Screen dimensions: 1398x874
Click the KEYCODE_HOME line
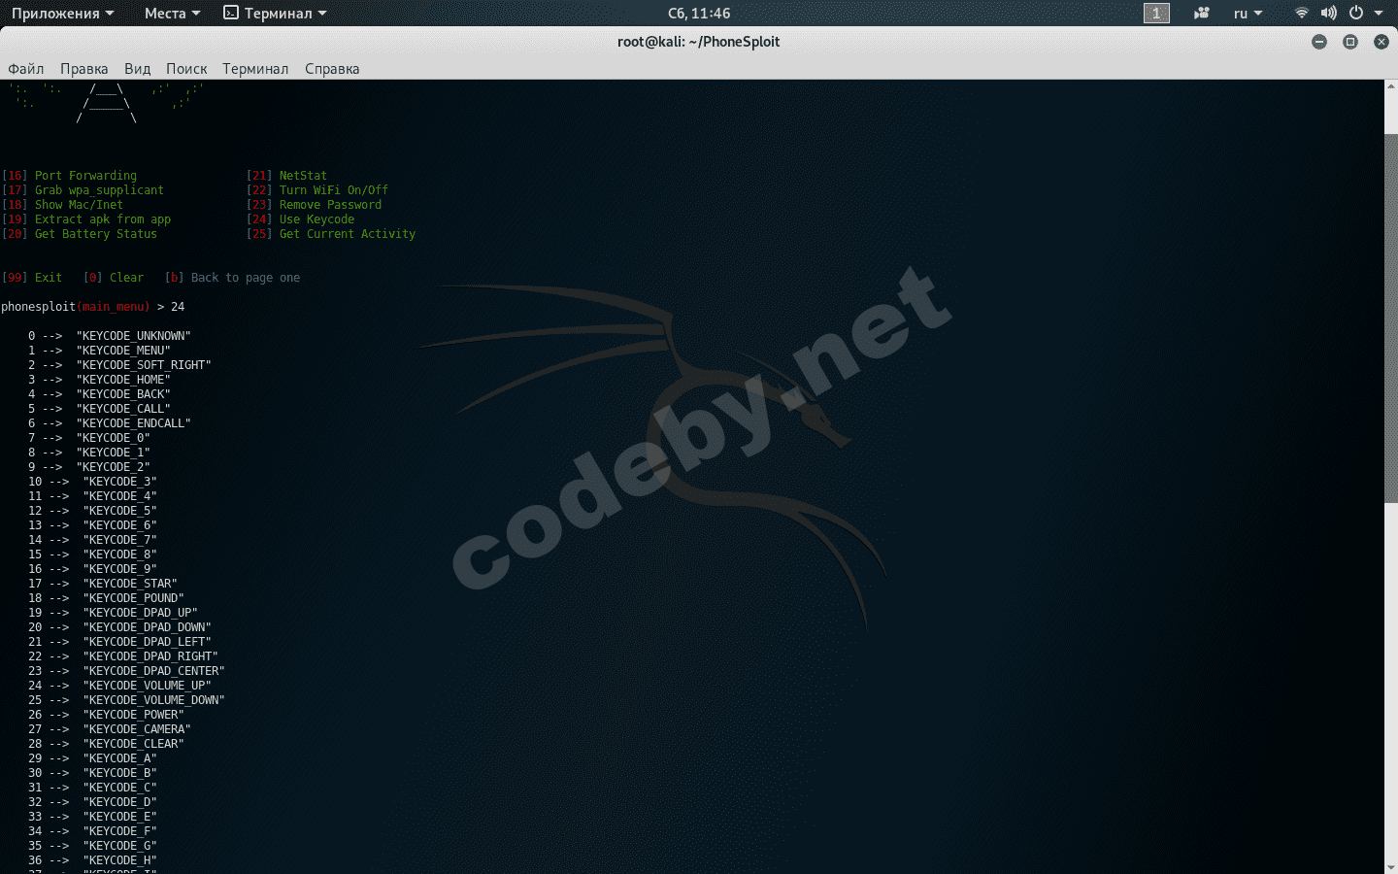(x=99, y=380)
